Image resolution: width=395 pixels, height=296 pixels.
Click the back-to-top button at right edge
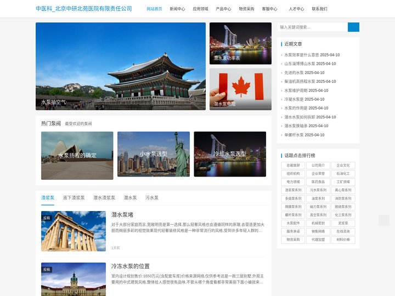[x=383, y=220]
